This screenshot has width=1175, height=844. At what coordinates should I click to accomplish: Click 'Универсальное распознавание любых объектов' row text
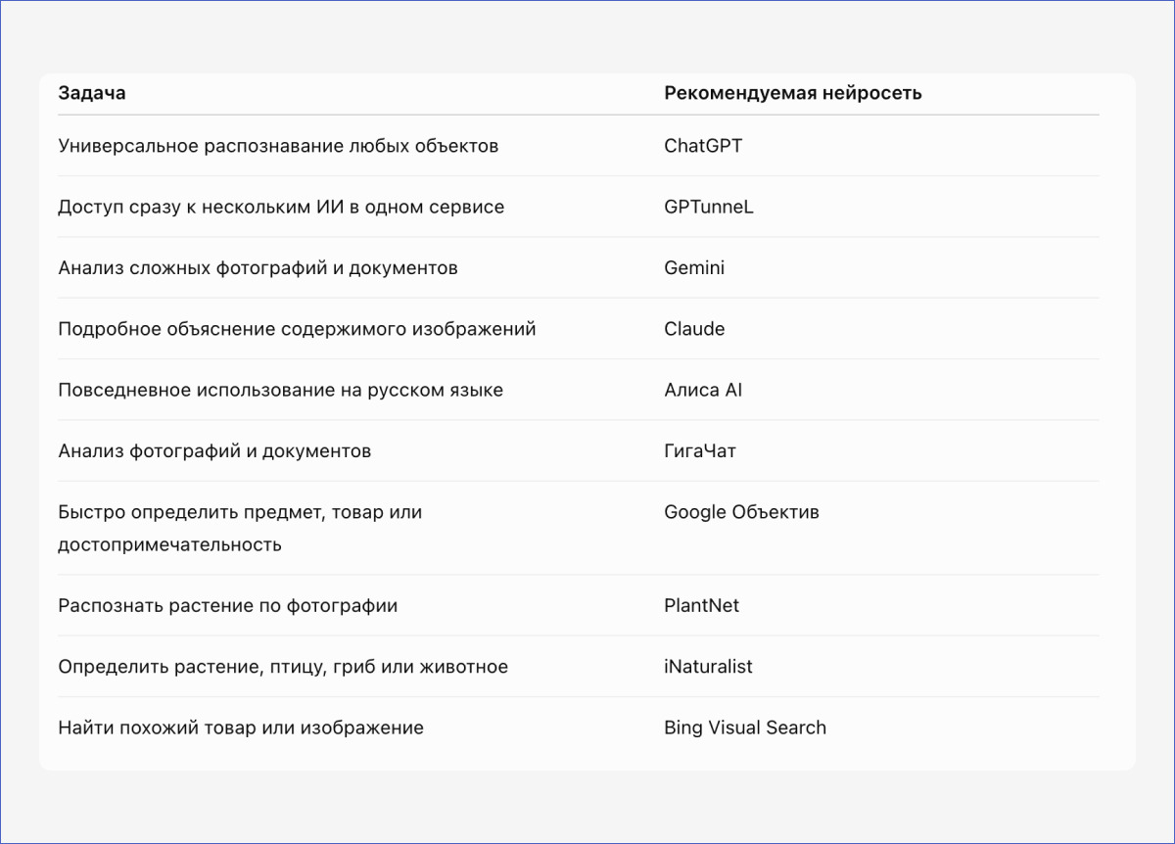click(x=278, y=146)
